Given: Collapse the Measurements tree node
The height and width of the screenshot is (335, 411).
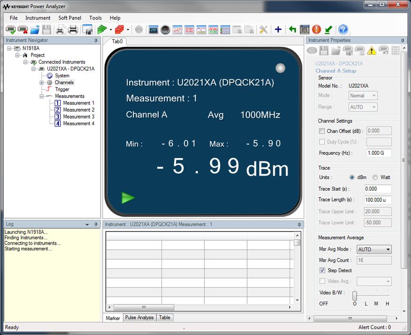Looking at the screenshot, I should click(x=42, y=96).
